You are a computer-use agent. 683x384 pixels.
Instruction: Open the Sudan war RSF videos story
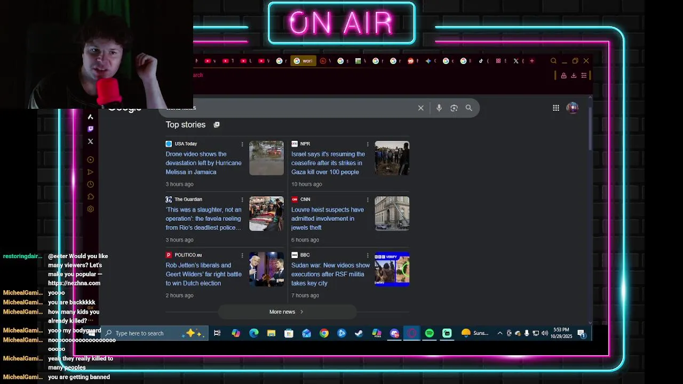330,274
